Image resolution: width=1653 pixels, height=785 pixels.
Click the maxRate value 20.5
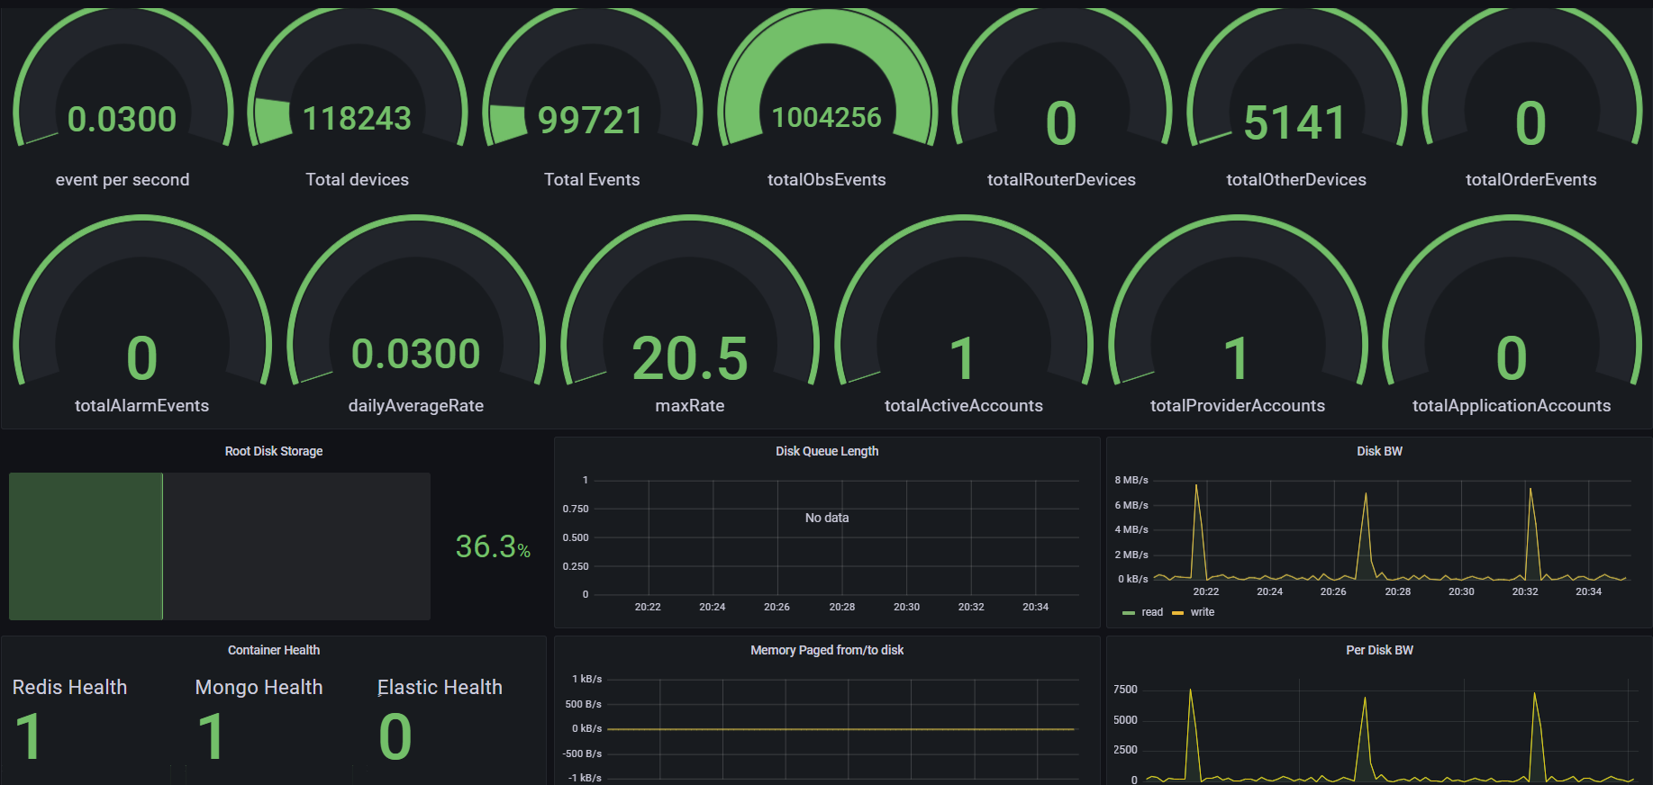coord(690,358)
